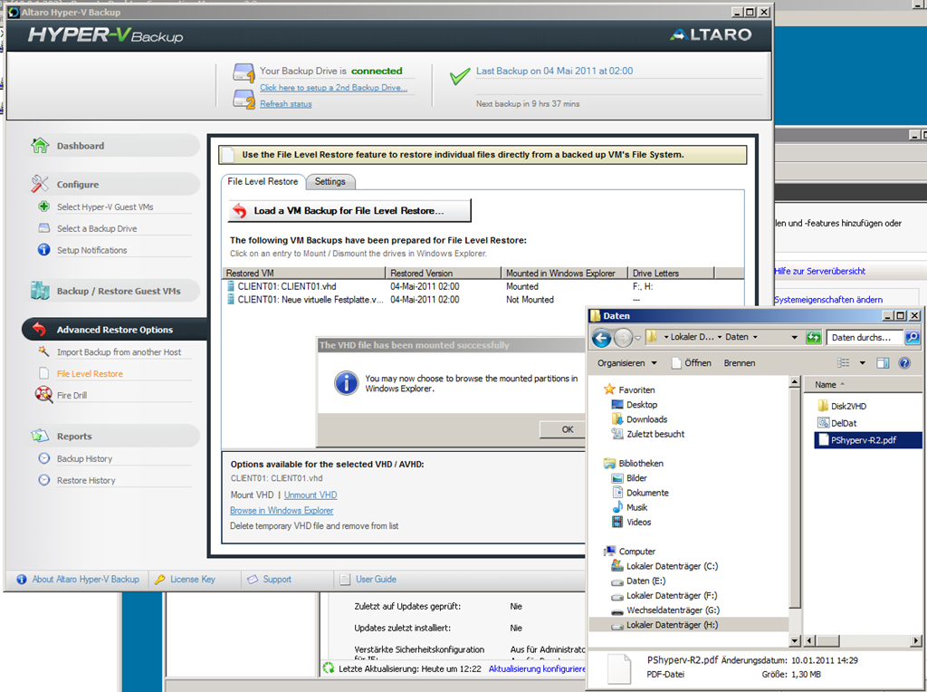Click the Backup / Restore servers icon
The image size is (927, 692).
point(40,291)
